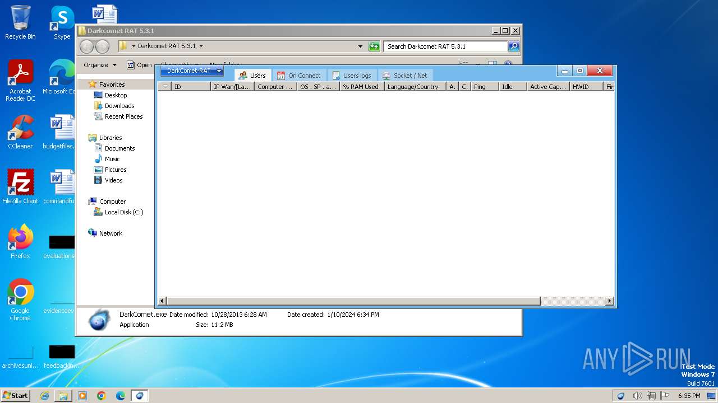Open Chrome from the taskbar

(x=102, y=396)
